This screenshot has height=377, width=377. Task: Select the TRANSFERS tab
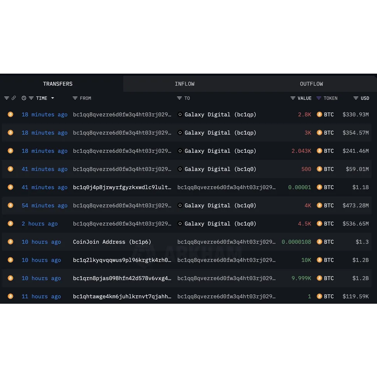(58, 84)
